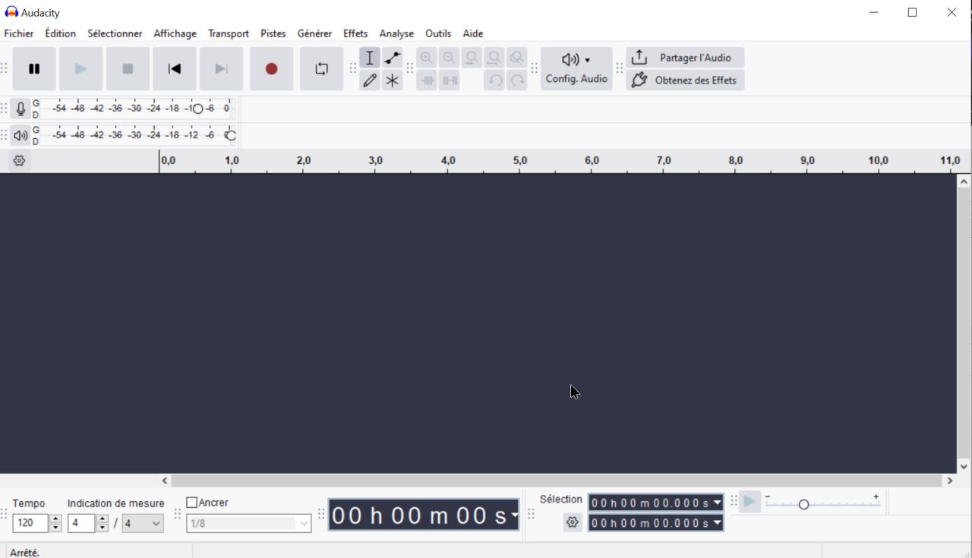The image size is (972, 558).
Task: Click Obtenez des Effets
Action: 684,80
